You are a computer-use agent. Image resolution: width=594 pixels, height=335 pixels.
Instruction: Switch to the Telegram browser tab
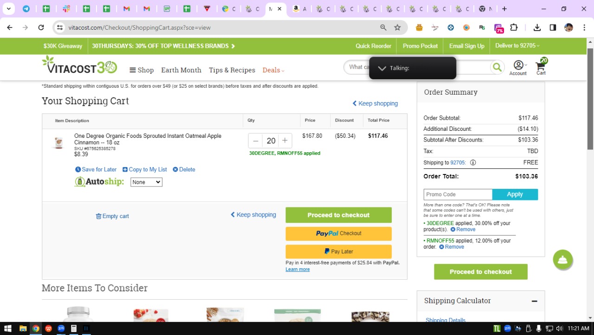(26, 9)
